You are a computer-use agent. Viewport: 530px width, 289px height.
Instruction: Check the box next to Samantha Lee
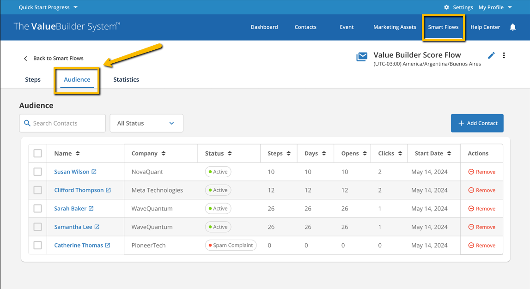pyautogui.click(x=37, y=227)
